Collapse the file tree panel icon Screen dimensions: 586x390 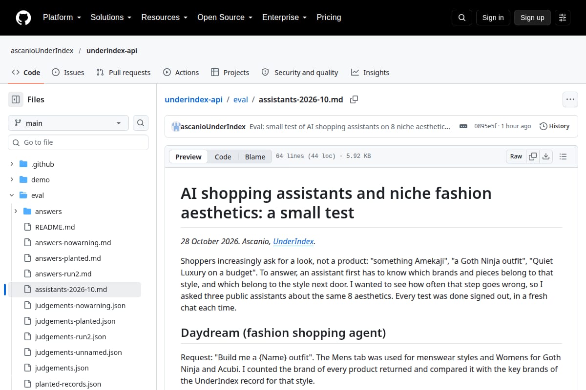(x=16, y=99)
